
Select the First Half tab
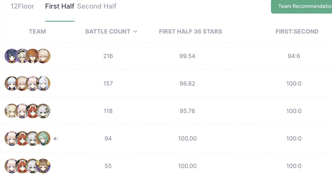pos(60,6)
